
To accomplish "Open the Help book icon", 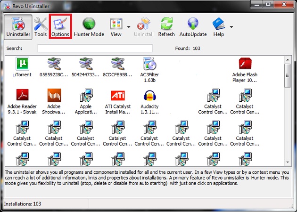I will [219, 27].
